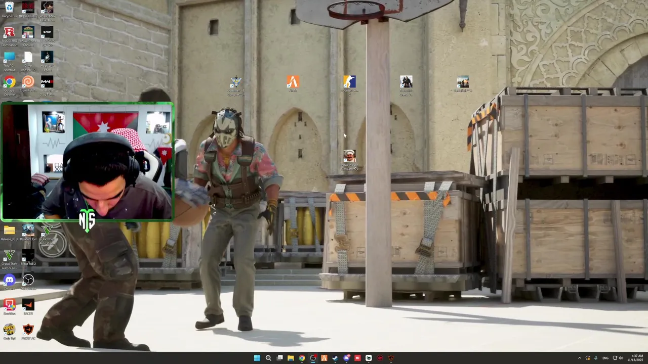Open Task View on the taskbar
This screenshot has height=364, width=648.
pyautogui.click(x=279, y=358)
